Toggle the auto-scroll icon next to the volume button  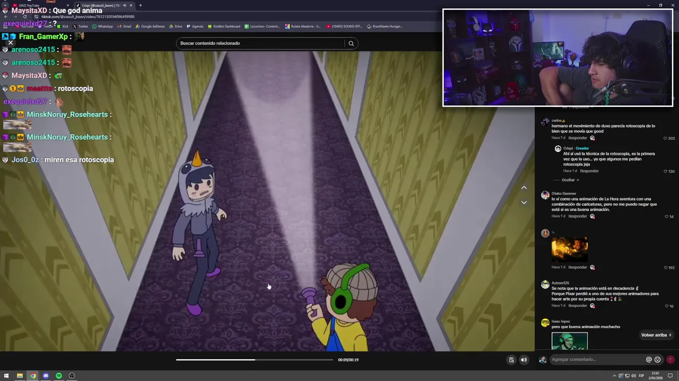[511, 360]
